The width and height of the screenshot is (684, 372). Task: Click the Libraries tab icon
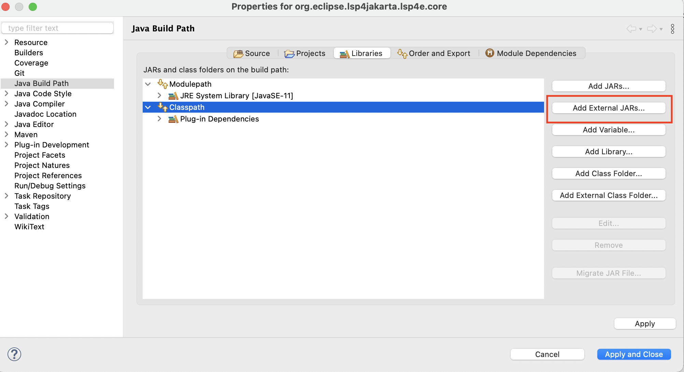tap(344, 53)
